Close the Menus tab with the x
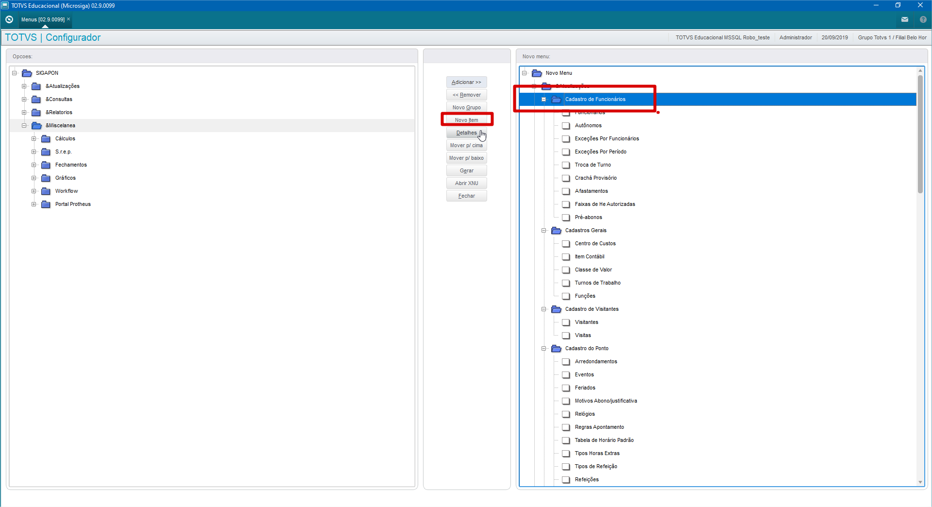This screenshot has height=507, width=932. [68, 19]
